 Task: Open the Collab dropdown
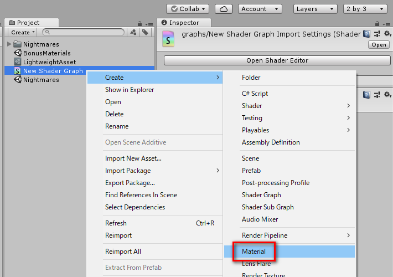(x=188, y=9)
